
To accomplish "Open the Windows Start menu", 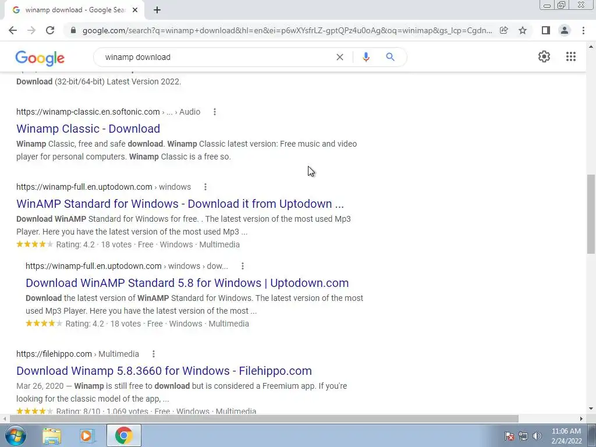I will point(15,435).
